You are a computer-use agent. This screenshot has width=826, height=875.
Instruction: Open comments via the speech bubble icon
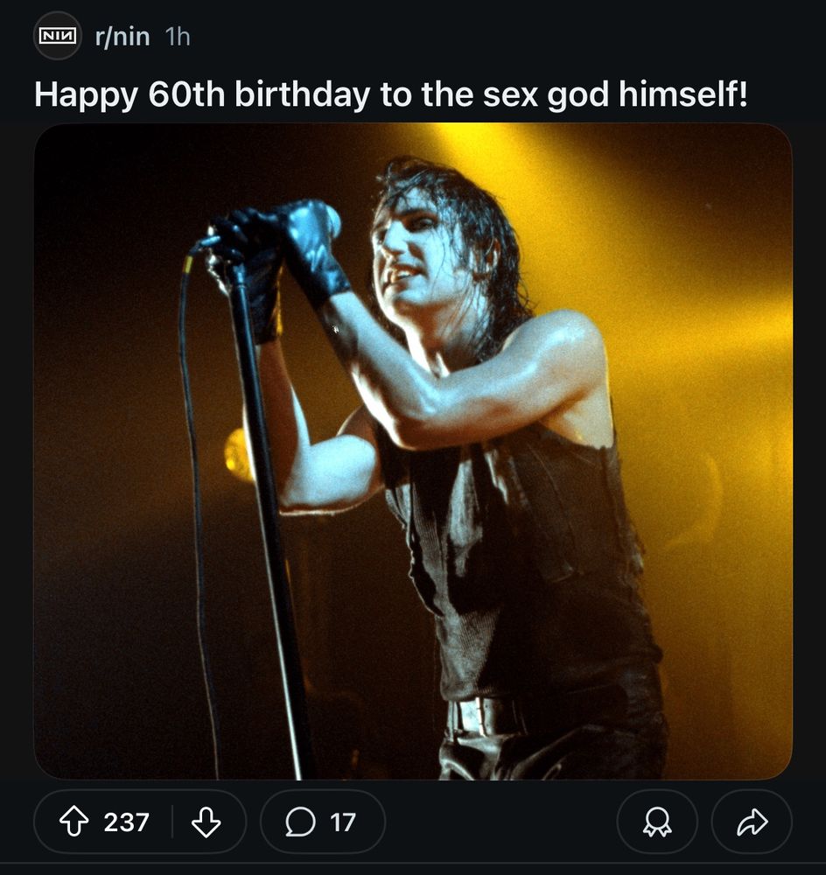(x=300, y=822)
